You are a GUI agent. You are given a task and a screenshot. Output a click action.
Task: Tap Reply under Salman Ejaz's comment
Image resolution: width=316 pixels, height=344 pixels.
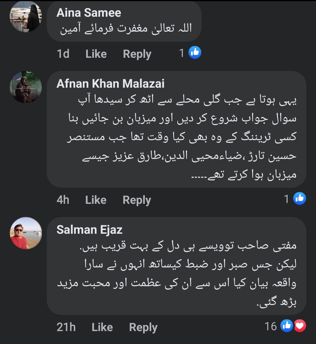point(143,327)
